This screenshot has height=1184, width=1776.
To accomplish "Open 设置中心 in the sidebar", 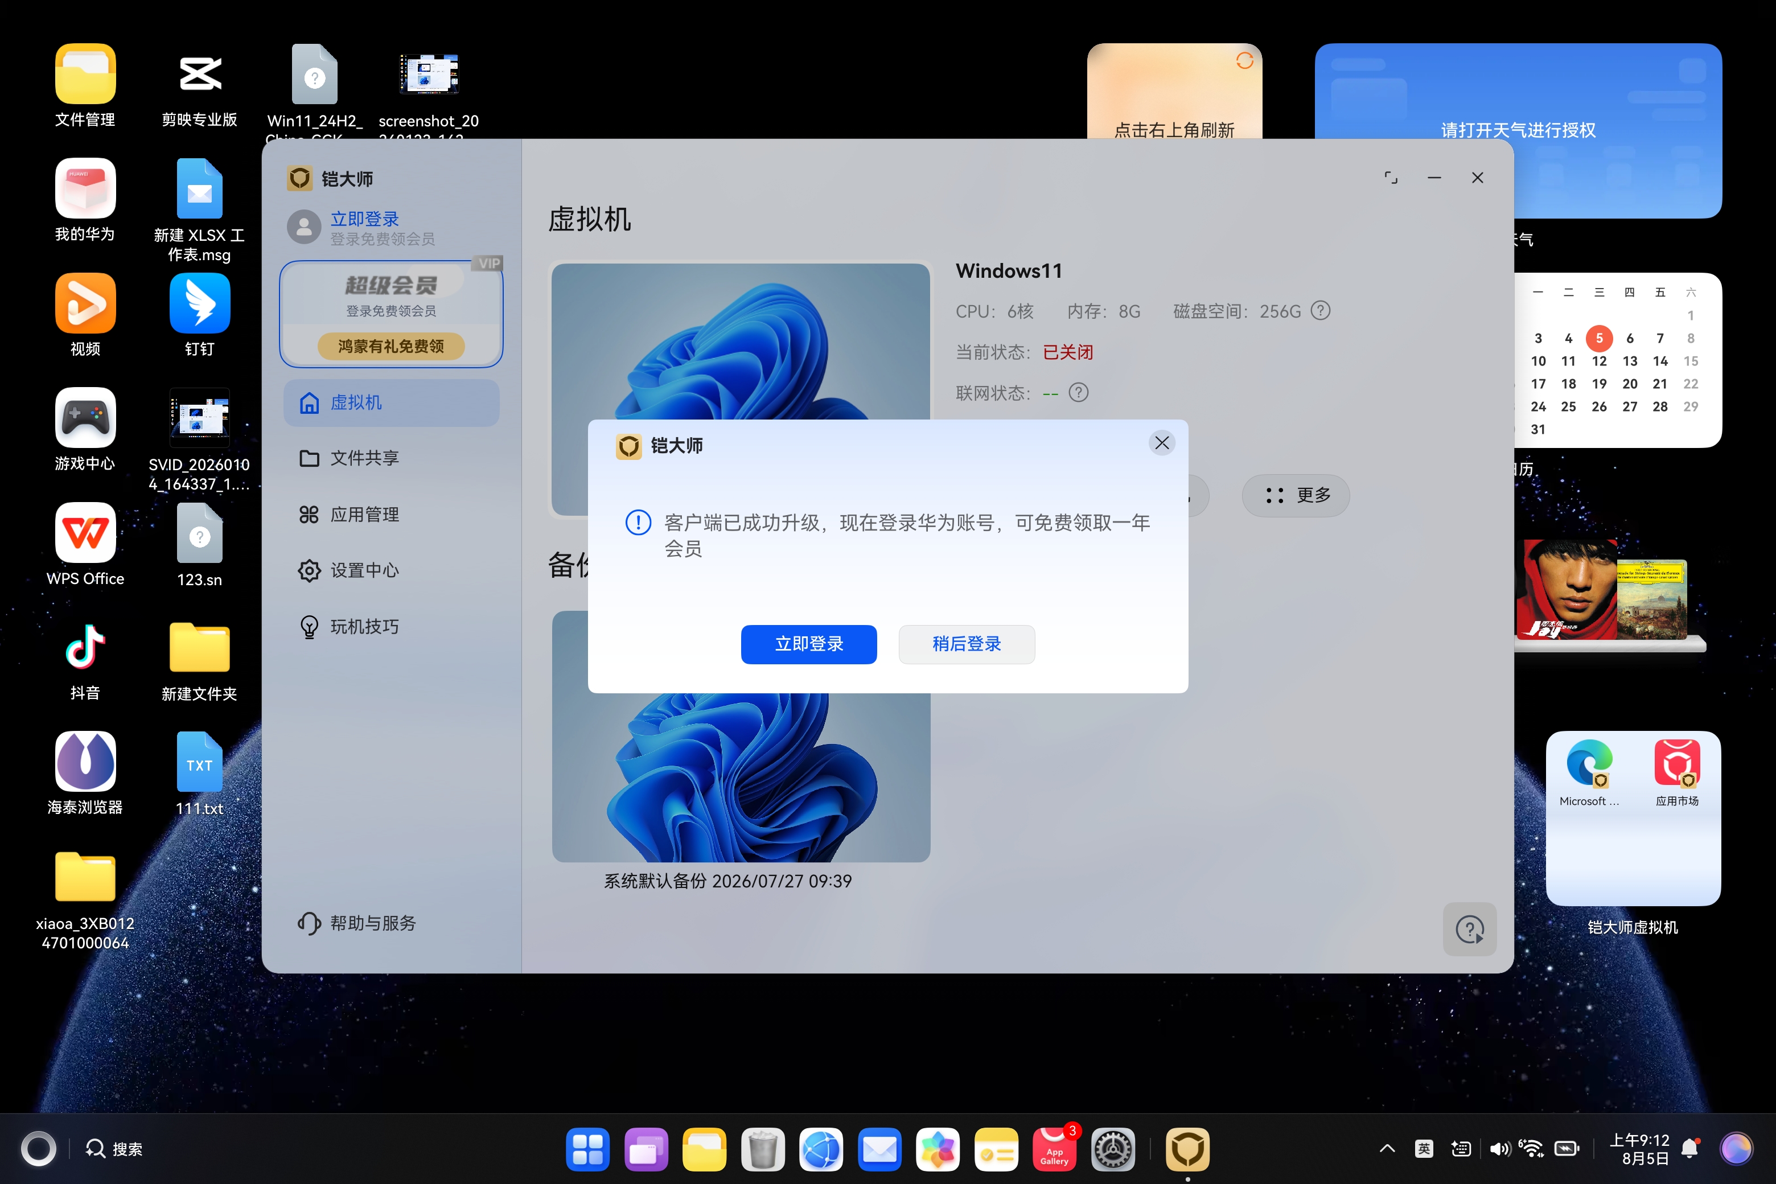I will point(391,570).
